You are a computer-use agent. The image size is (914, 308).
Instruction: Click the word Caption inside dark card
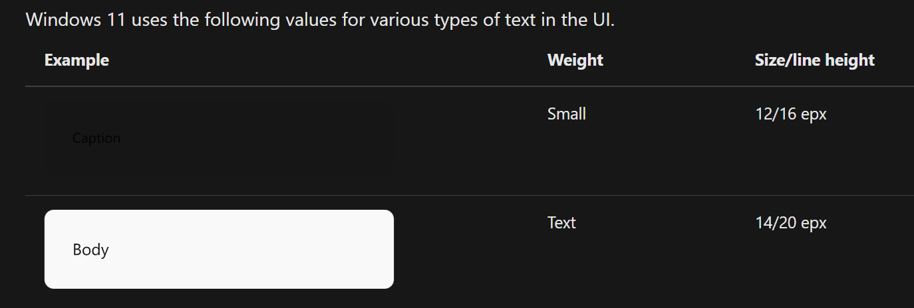(96, 139)
